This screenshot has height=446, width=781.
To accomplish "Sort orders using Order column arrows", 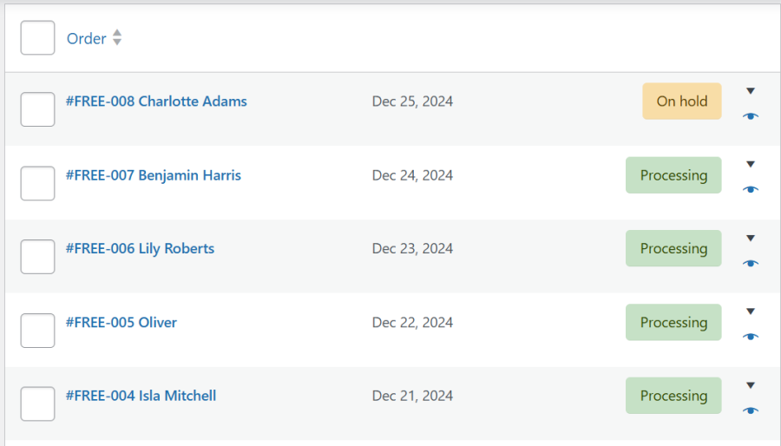I will pos(117,38).
